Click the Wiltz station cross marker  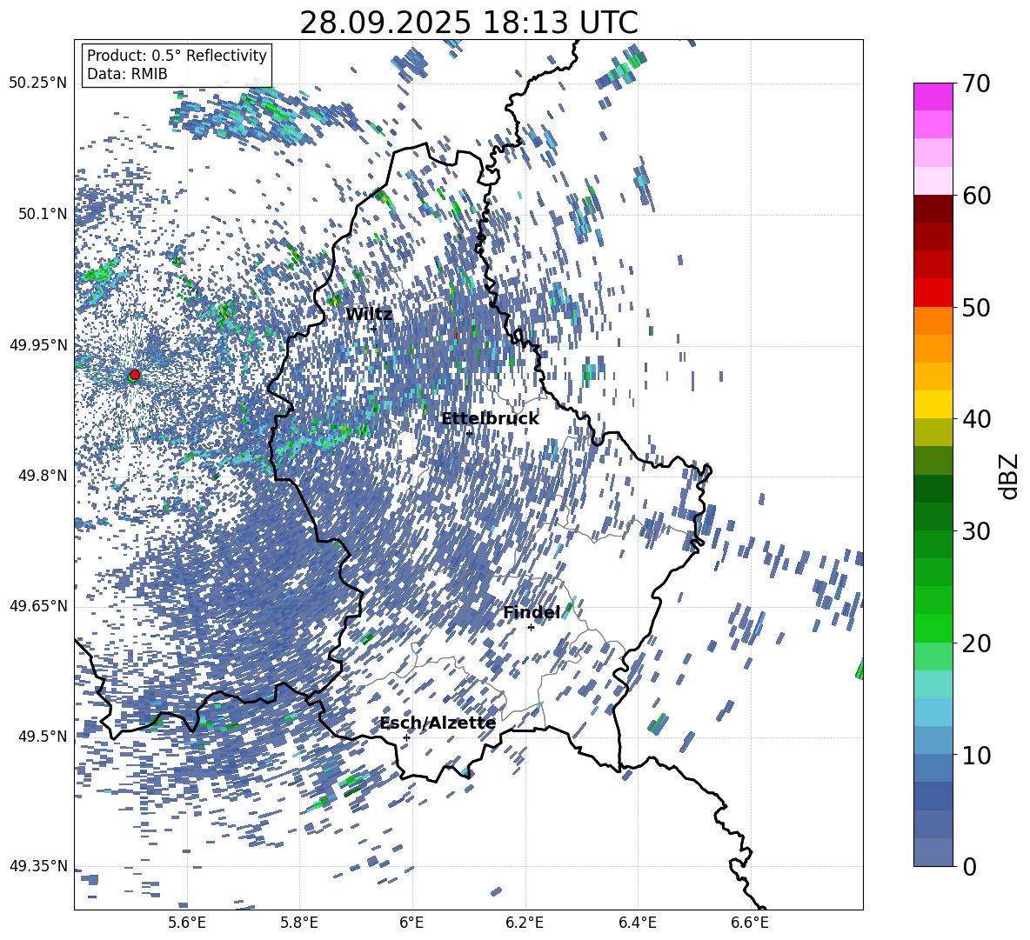373,329
